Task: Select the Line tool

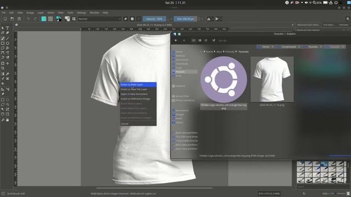Action: pyautogui.click(x=7, y=38)
